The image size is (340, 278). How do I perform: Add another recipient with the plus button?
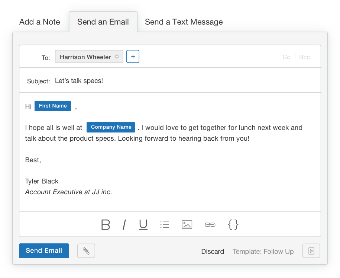(133, 56)
